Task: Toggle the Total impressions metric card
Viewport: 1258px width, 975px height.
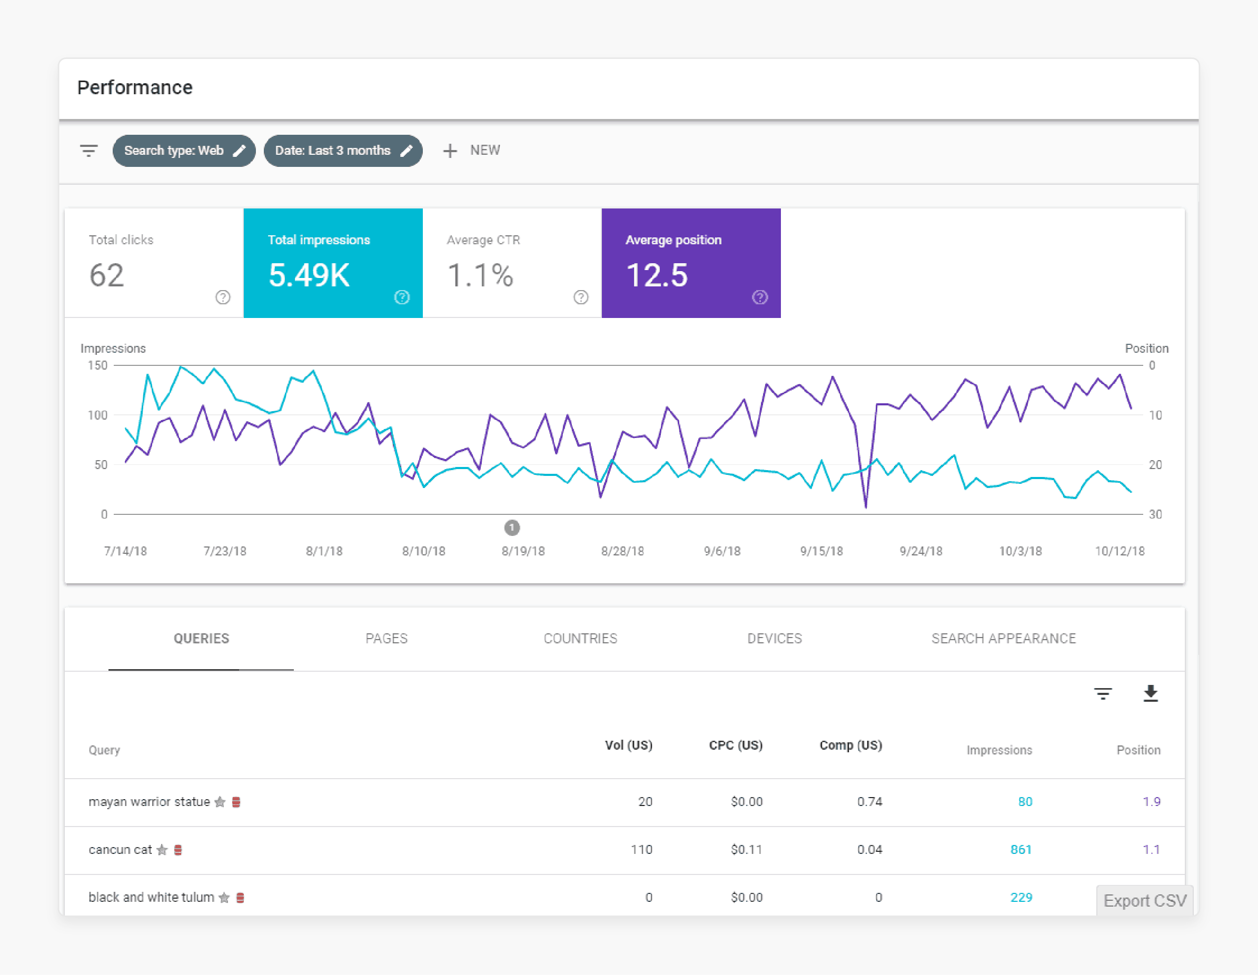Action: pos(333,263)
